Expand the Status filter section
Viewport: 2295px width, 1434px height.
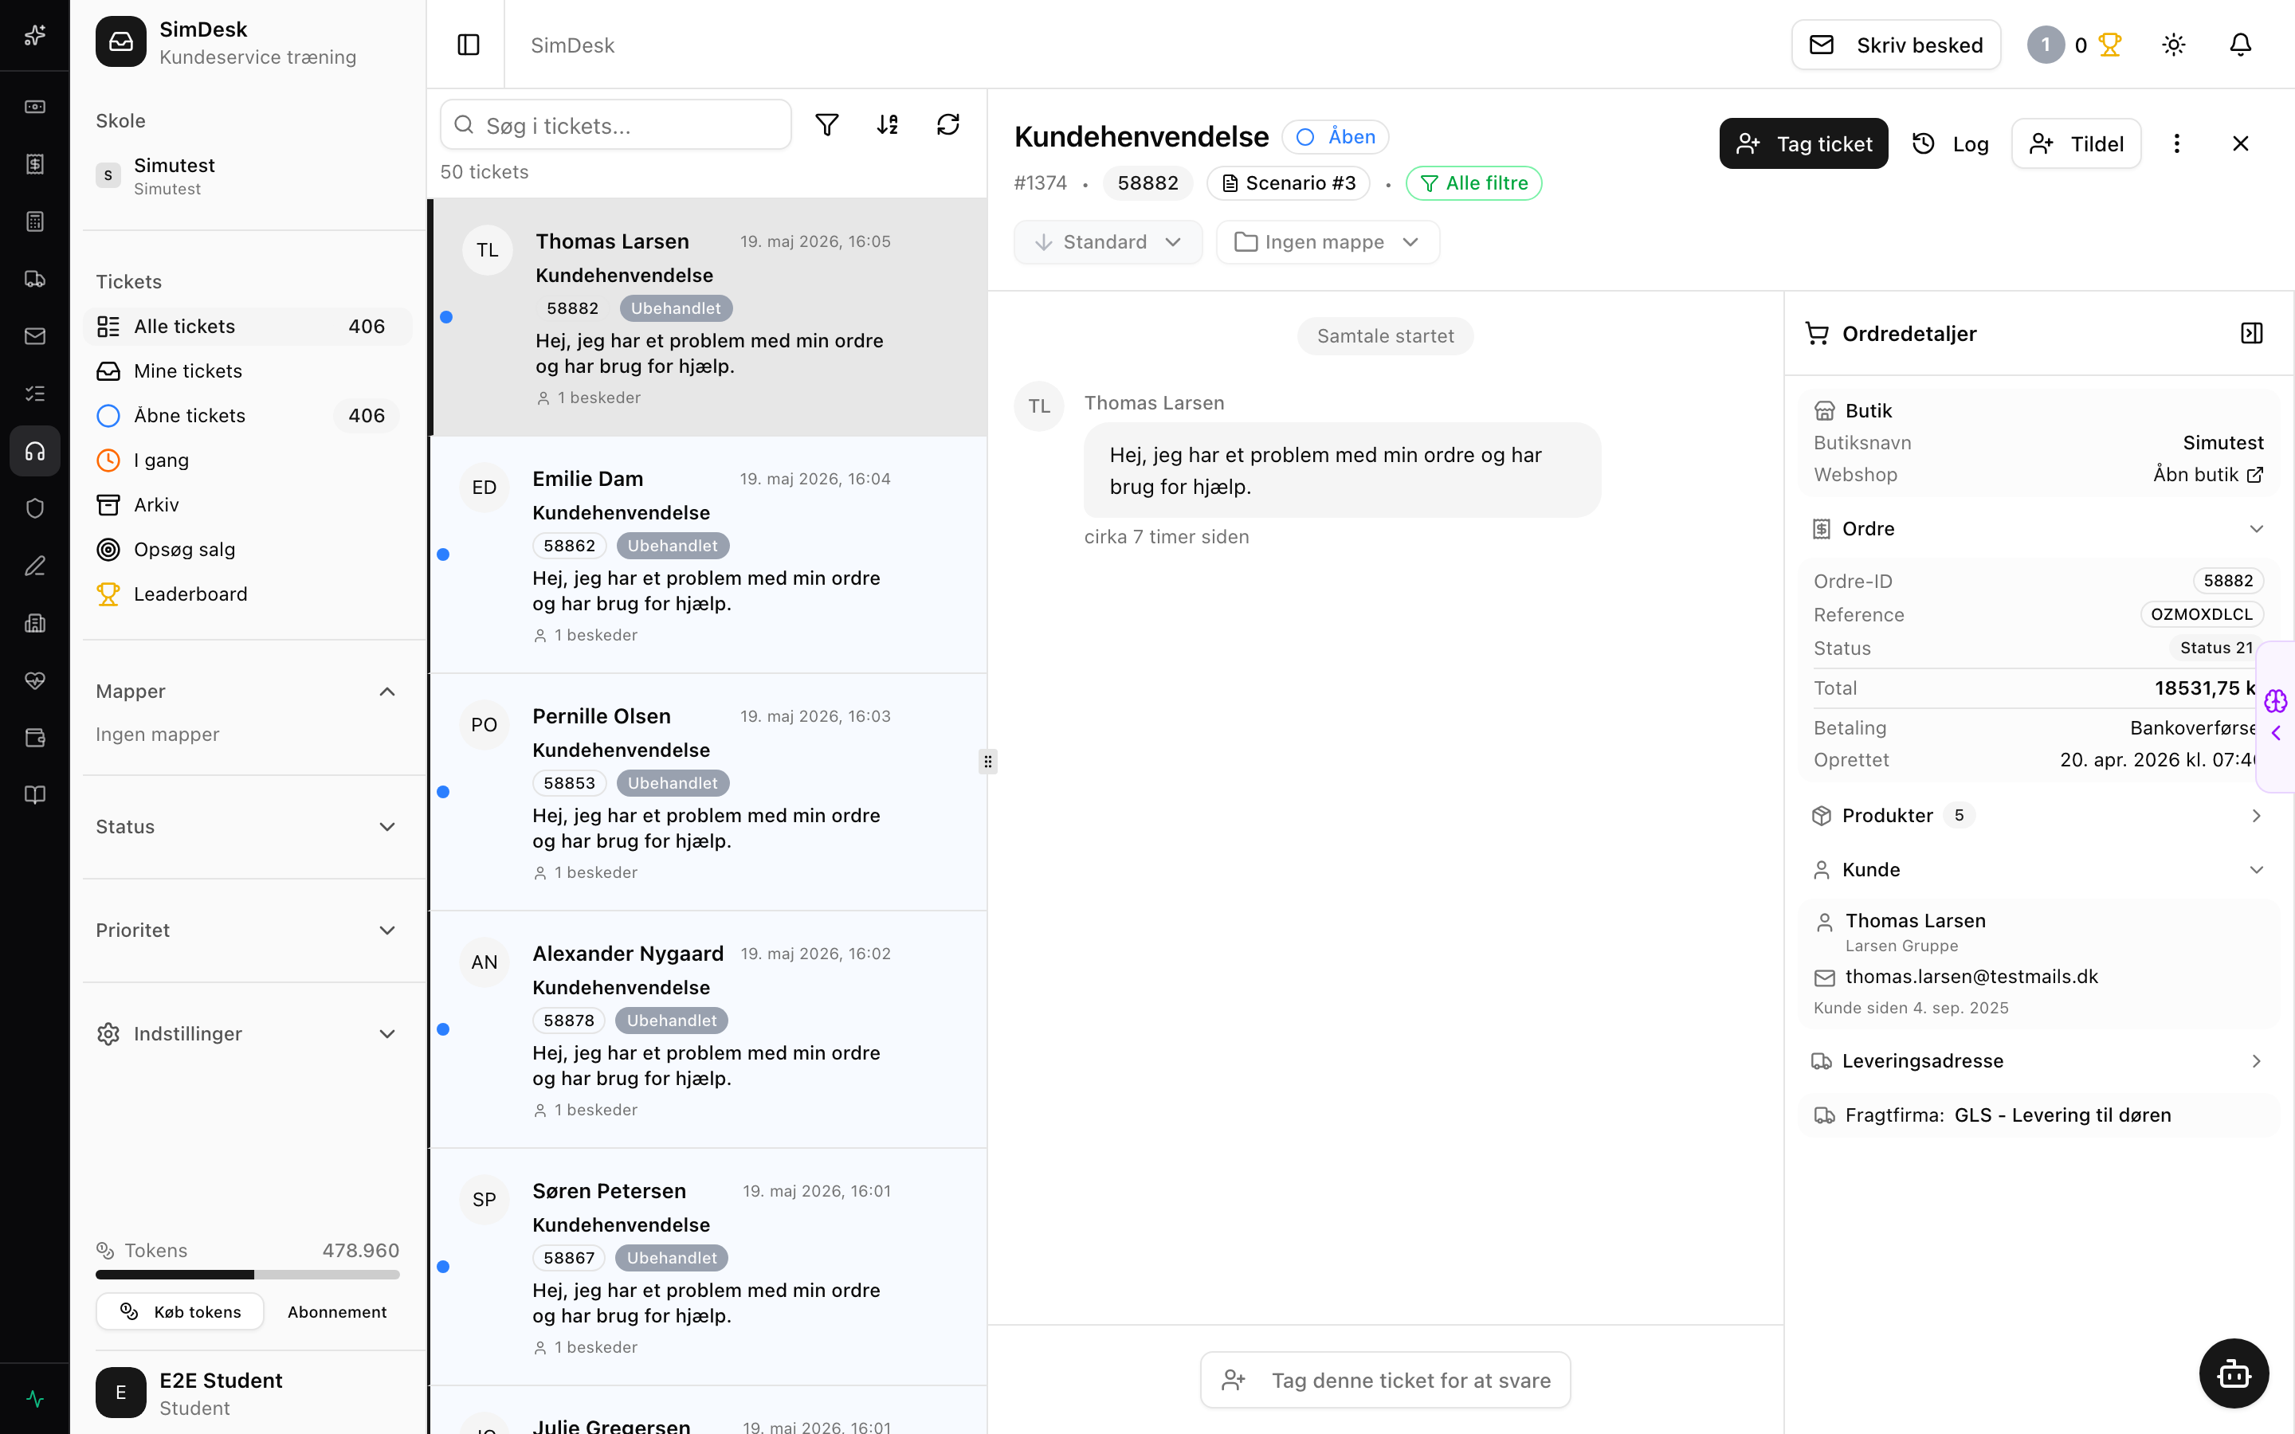(x=246, y=827)
